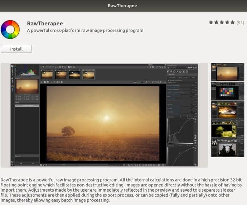The width and height of the screenshot is (247, 205).
Task: Click the description paragraph starting 'RawTherapee is a powerful'
Action: 121,190
